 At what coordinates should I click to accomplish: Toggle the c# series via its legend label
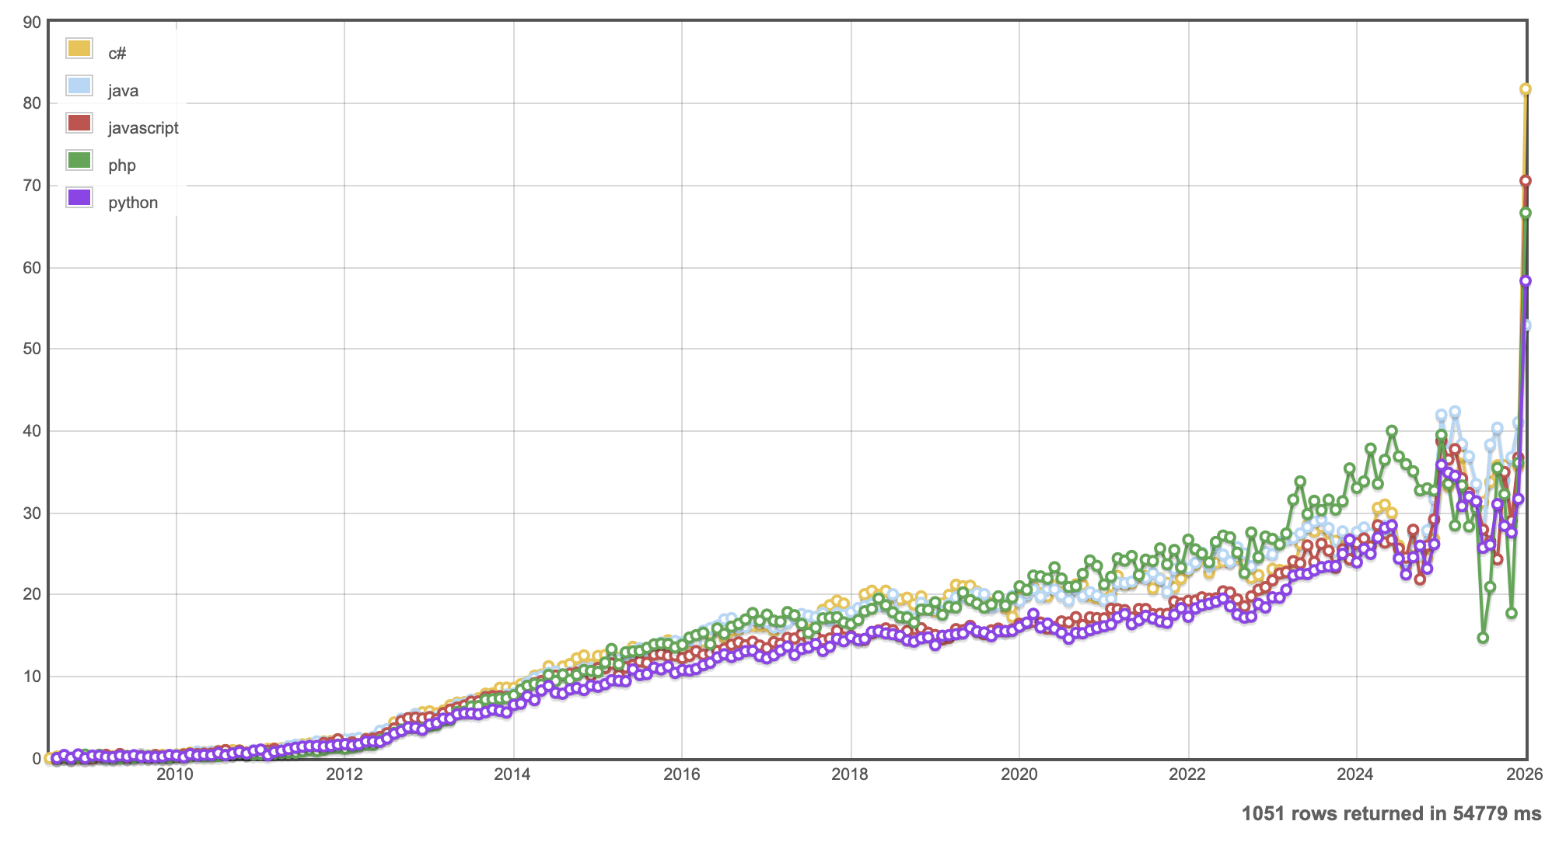pos(117,54)
